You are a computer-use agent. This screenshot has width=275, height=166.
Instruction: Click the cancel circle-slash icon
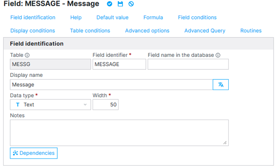131,4
